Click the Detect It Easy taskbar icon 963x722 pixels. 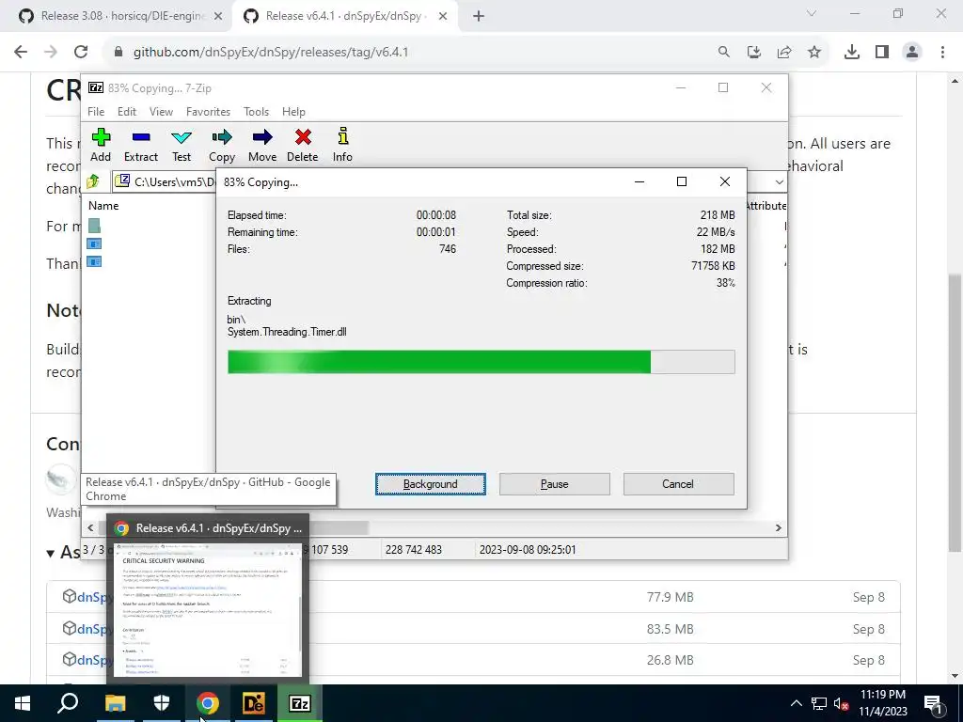(254, 703)
